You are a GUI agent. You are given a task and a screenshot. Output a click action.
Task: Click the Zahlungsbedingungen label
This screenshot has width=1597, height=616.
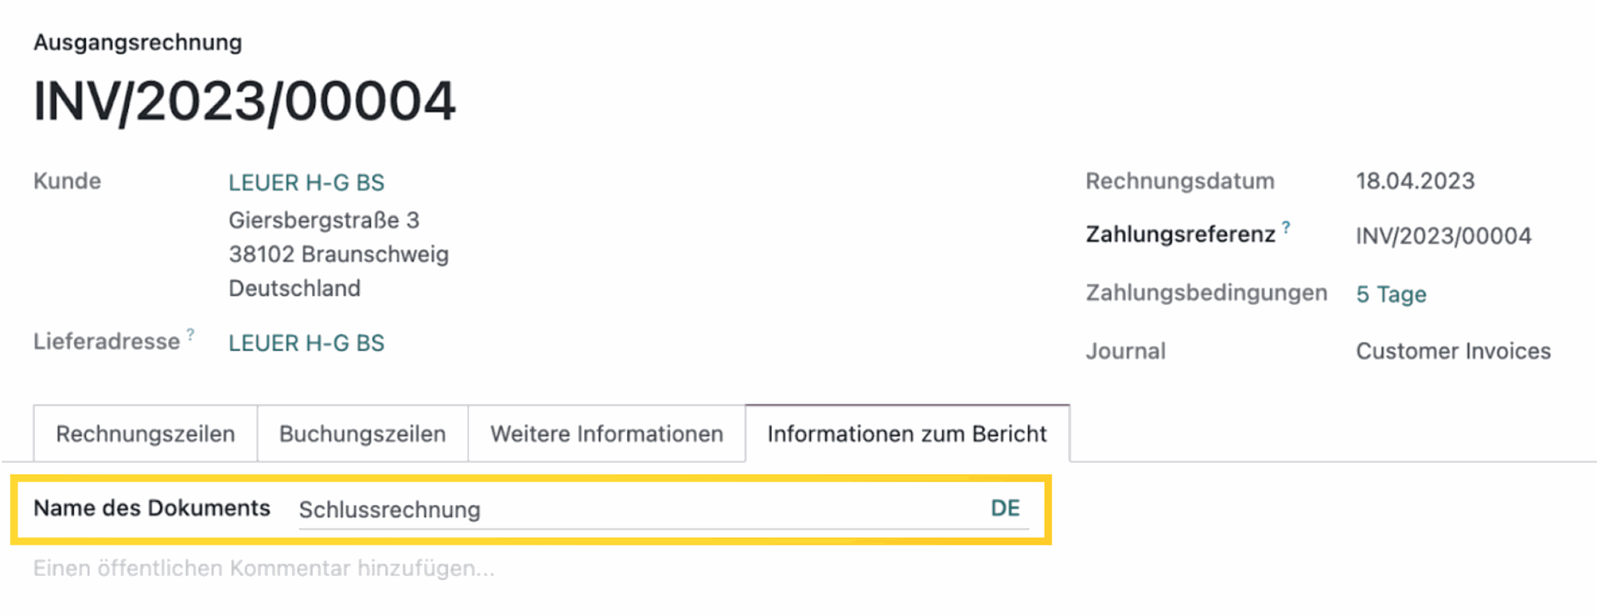[x=1206, y=293]
